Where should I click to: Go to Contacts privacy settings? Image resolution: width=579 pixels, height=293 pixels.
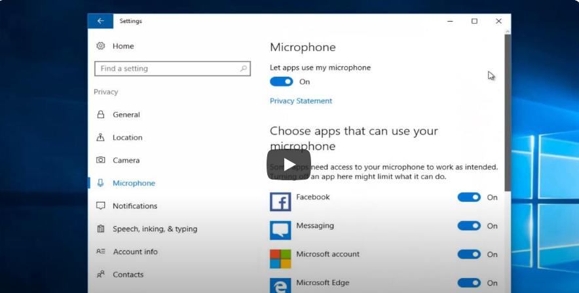(x=128, y=275)
